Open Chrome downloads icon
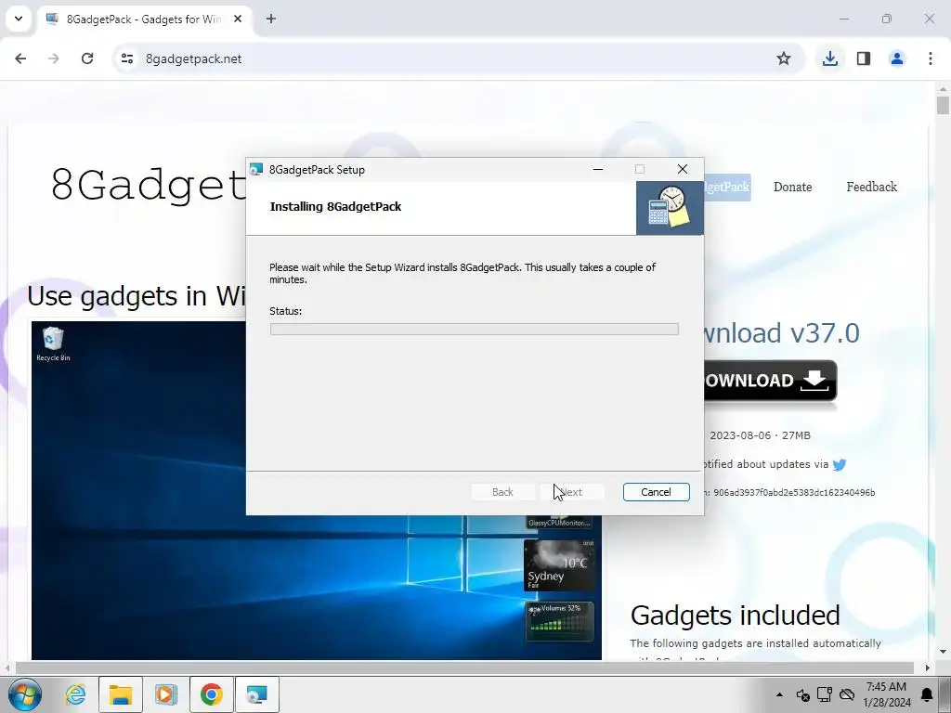 coord(830,58)
